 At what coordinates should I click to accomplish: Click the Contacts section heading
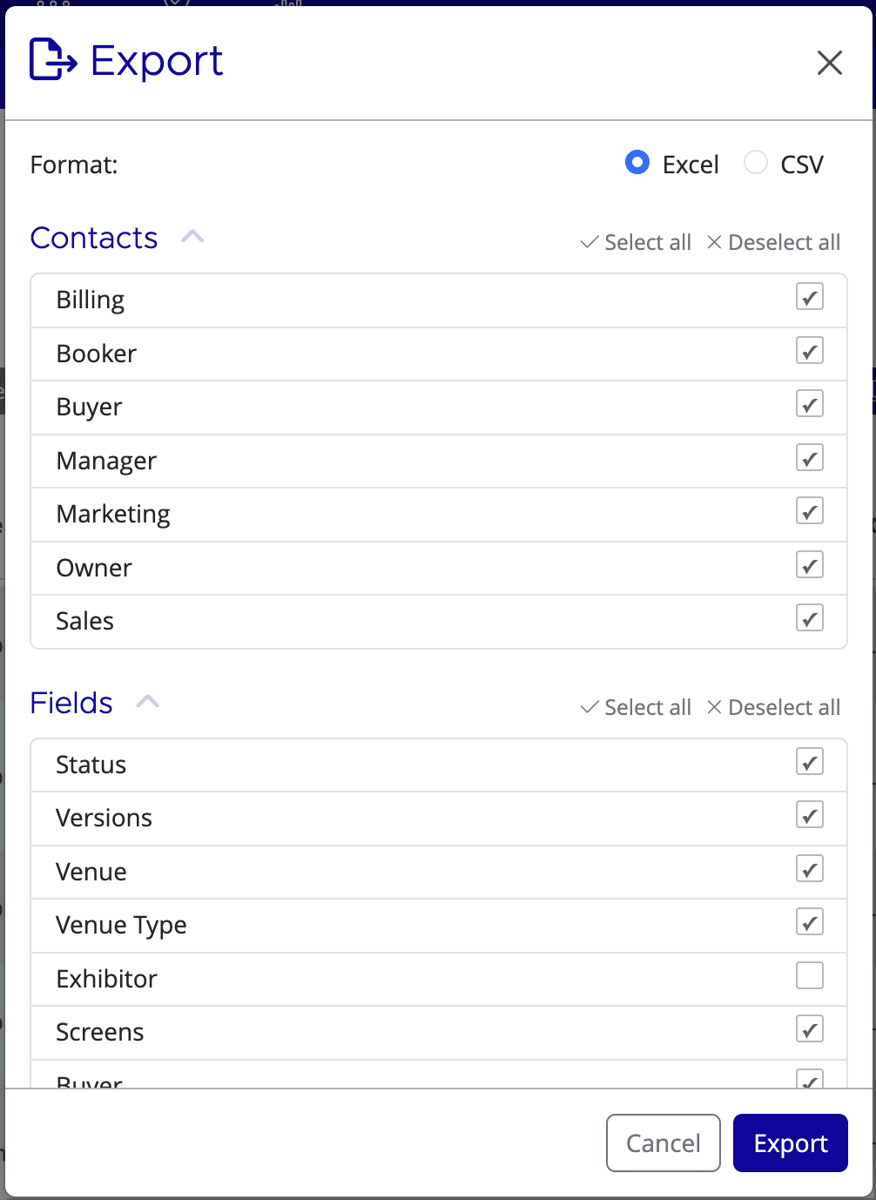coord(93,238)
